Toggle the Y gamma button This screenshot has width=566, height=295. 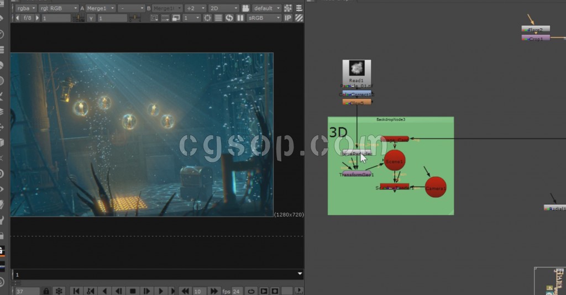91,18
